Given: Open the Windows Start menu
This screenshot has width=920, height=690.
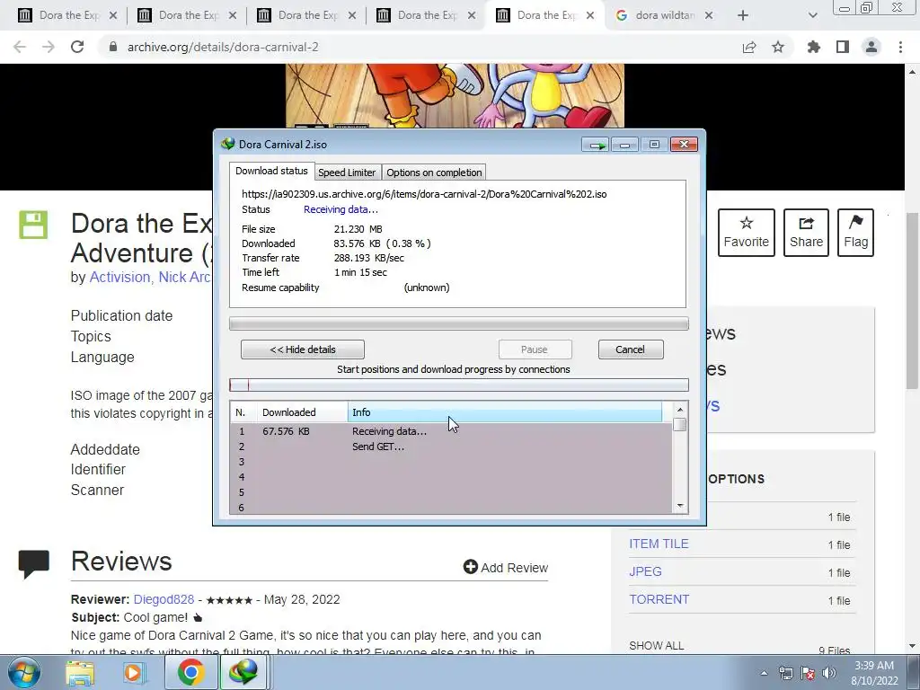Looking at the screenshot, I should click(x=23, y=672).
